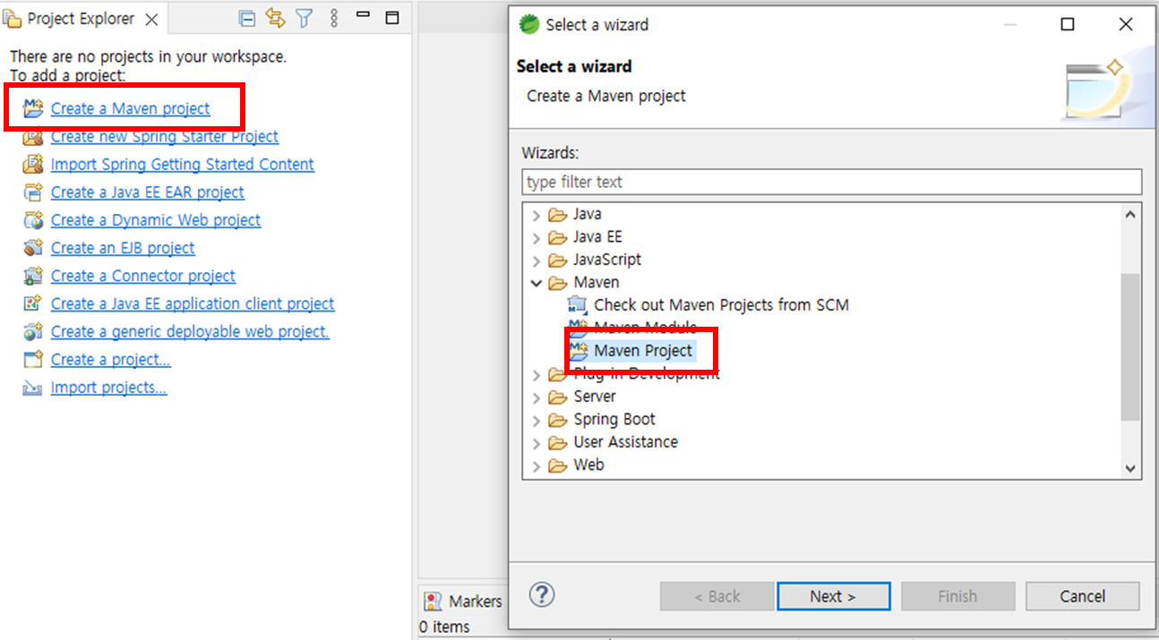The image size is (1159, 640).
Task: Open Create a generic deployable web project link
Action: (190, 332)
